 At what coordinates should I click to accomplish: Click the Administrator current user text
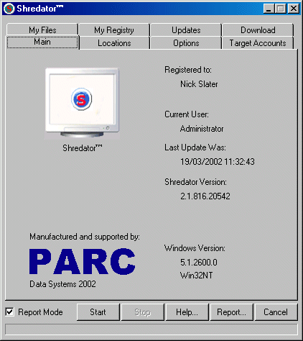click(202, 129)
